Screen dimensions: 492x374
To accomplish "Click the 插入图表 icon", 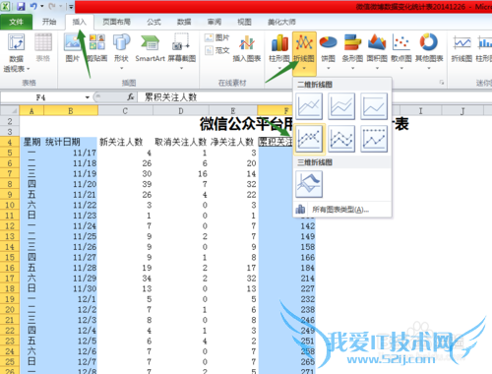I will 247,48.
